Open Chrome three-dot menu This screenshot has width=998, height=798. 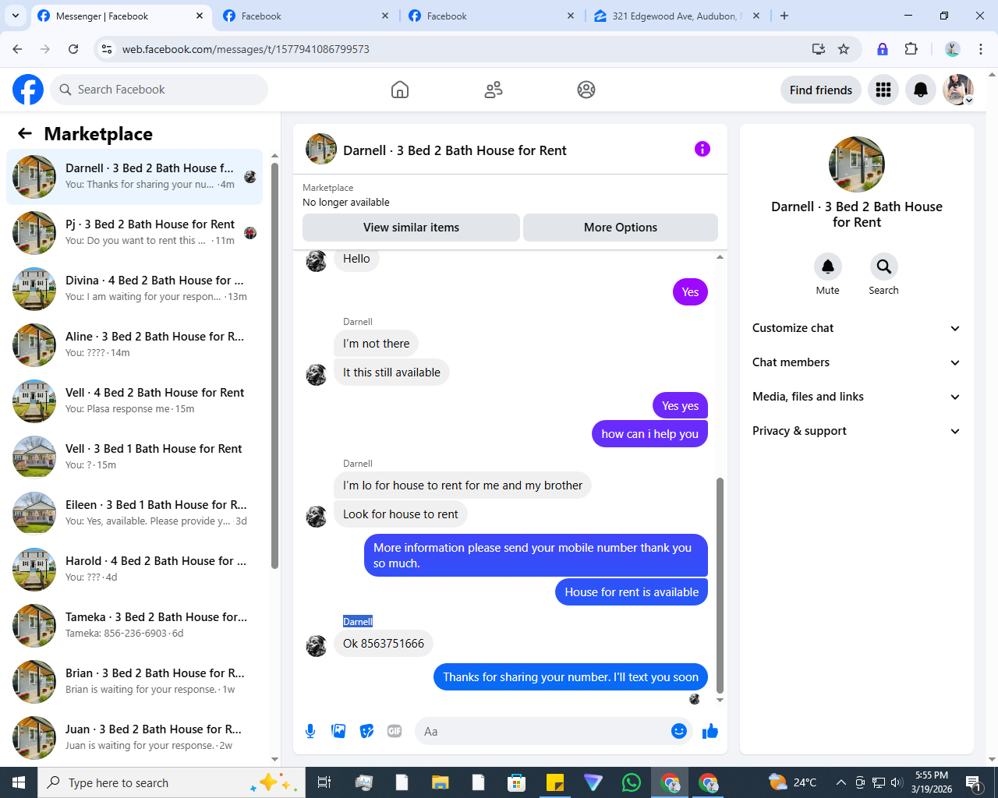click(x=981, y=49)
